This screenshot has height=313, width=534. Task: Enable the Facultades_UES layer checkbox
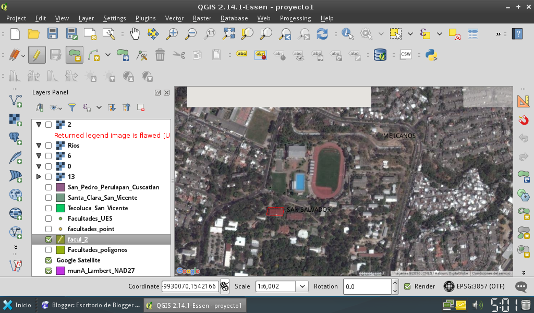pos(48,219)
